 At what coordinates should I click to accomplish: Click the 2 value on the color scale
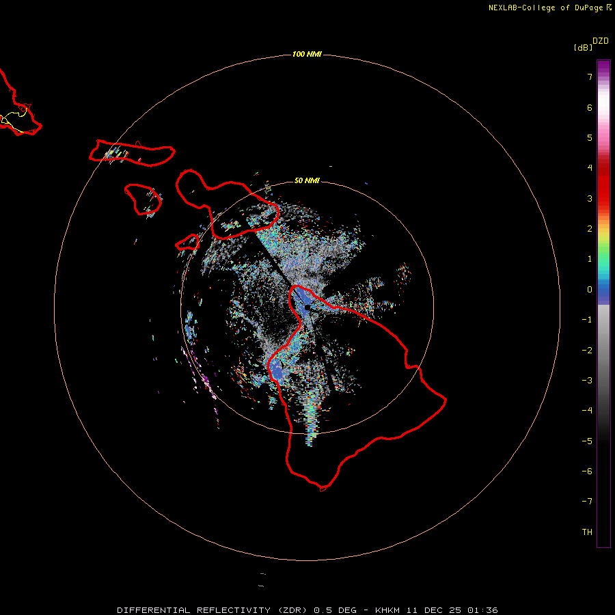590,229
